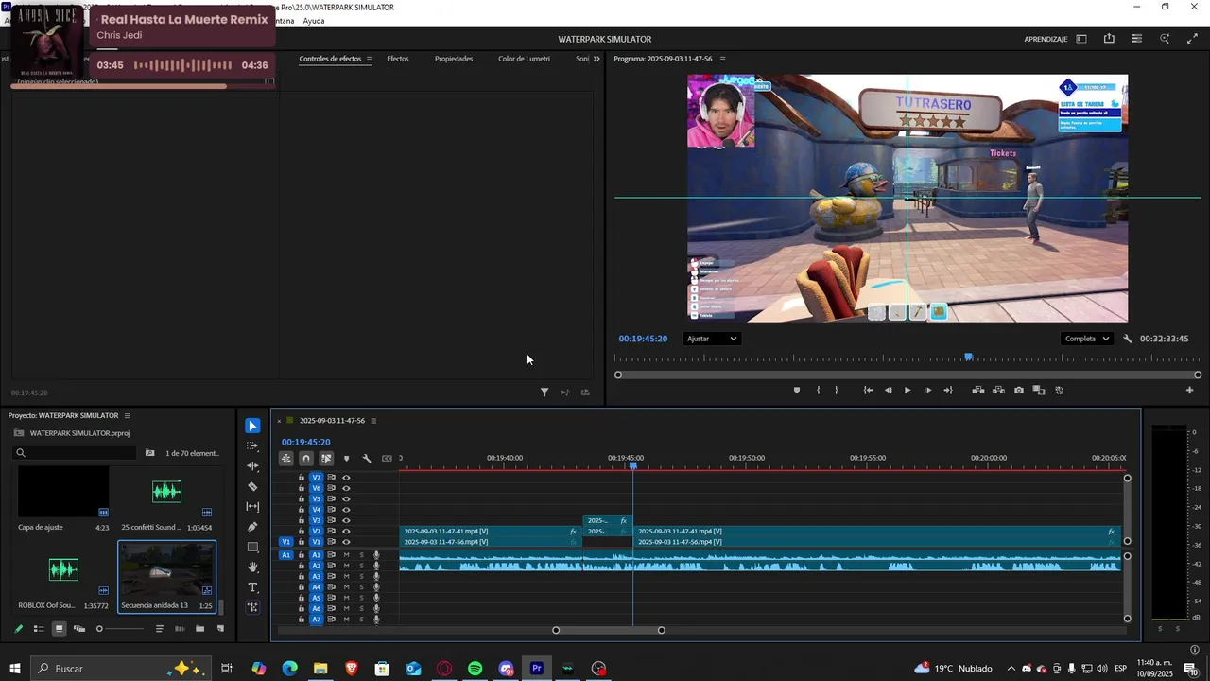Click the new bin folder icon
The width and height of the screenshot is (1210, 681).
click(x=199, y=629)
